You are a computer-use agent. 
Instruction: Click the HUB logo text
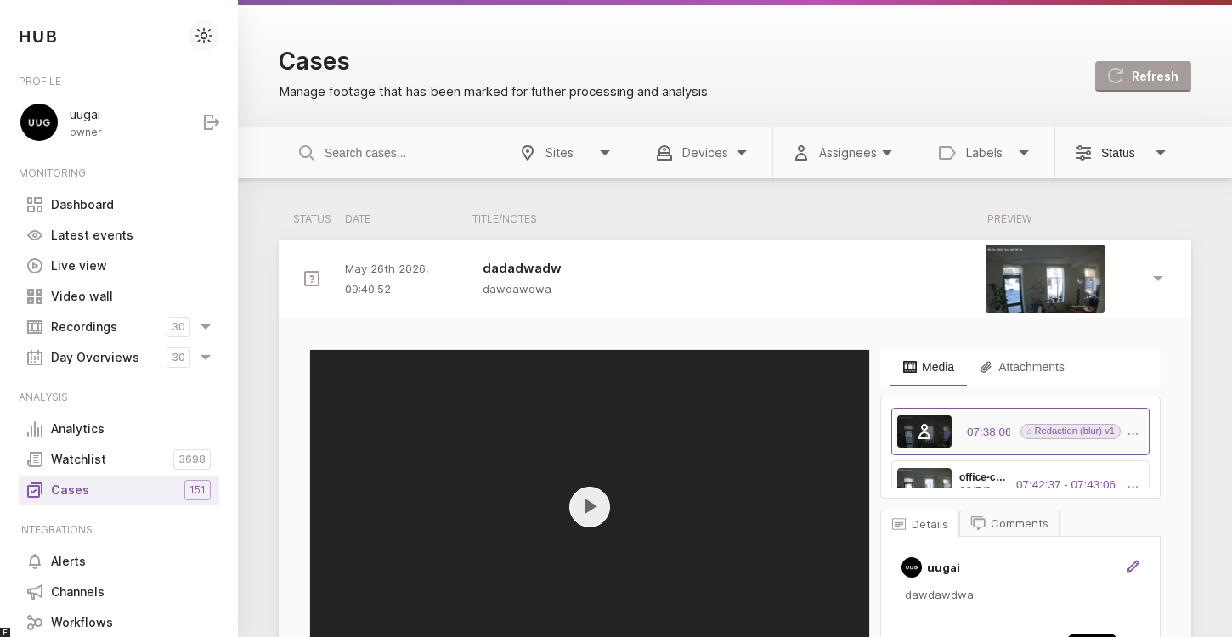(38, 37)
